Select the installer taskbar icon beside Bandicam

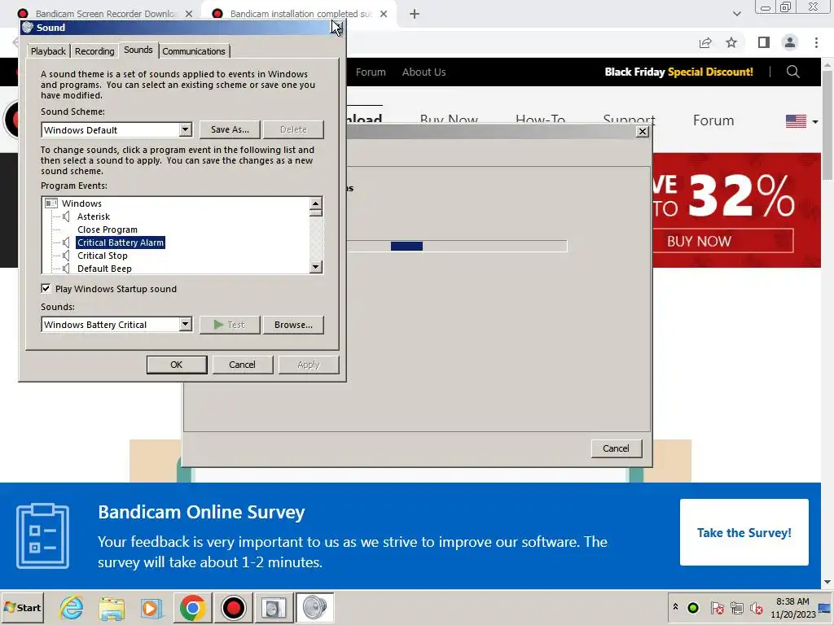point(274,607)
